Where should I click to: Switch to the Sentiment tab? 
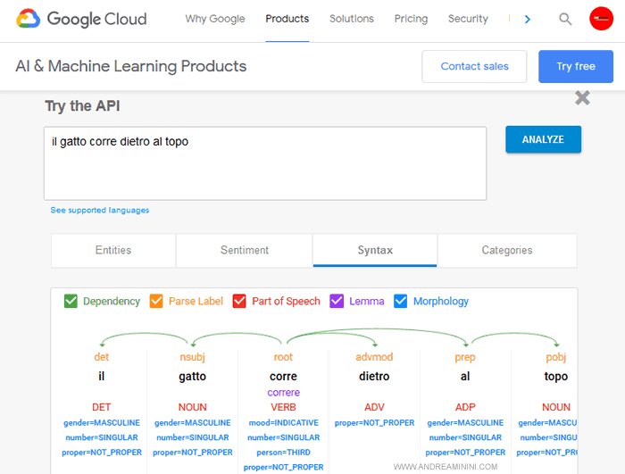tap(245, 251)
